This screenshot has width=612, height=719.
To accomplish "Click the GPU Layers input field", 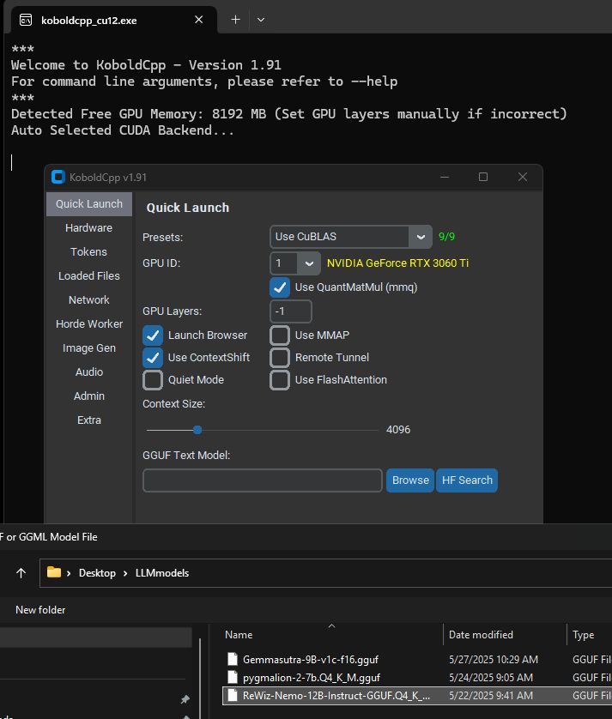I will tap(291, 311).
